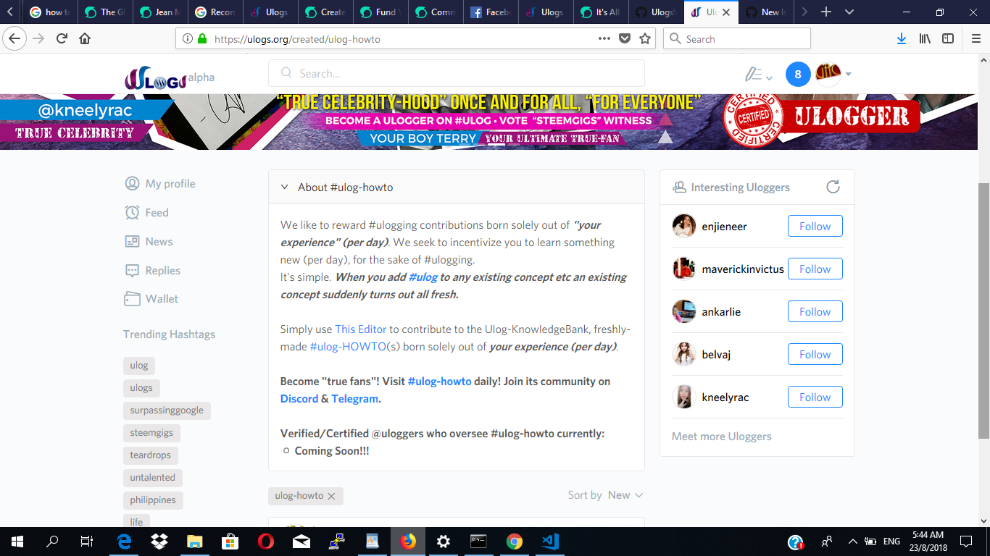The width and height of the screenshot is (990, 556).
Task: Open Firefox library icon
Action: (925, 39)
